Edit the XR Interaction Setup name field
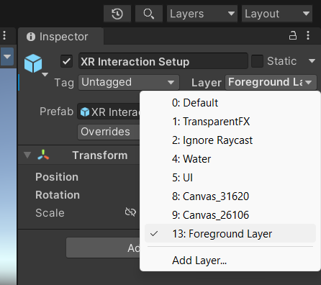 [163, 61]
